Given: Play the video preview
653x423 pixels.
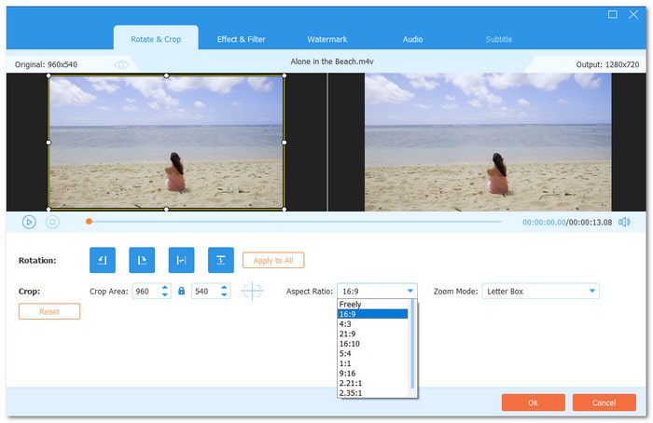Looking at the screenshot, I should [x=29, y=222].
